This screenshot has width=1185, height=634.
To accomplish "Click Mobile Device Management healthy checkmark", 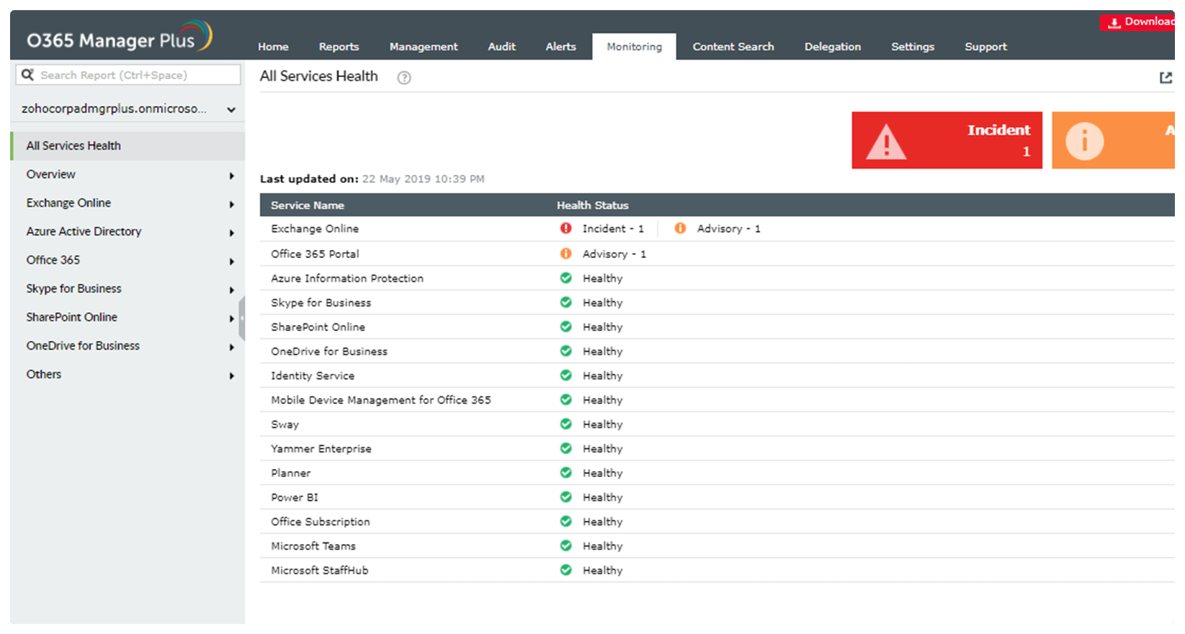I will tap(566, 400).
